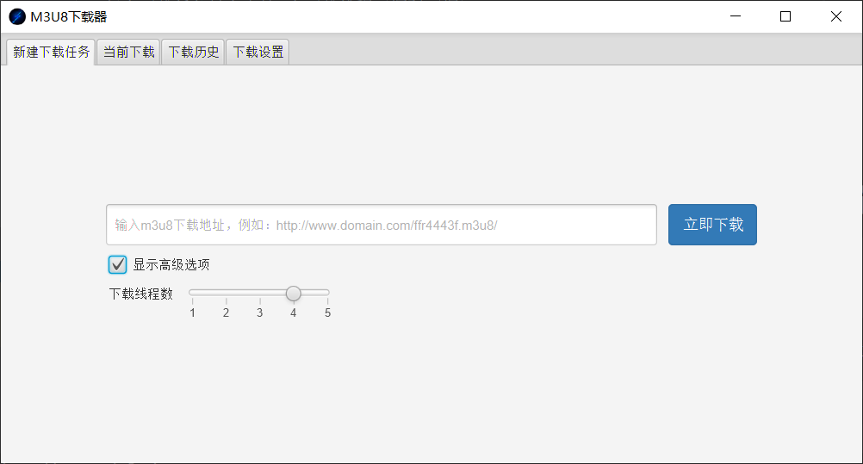Set thread slider to tick mark 2
The width and height of the screenshot is (863, 464).
[x=226, y=294]
